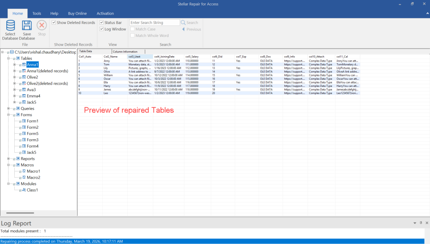Click the Activation ribbon tab
The height and width of the screenshot is (244, 430).
[x=105, y=13]
